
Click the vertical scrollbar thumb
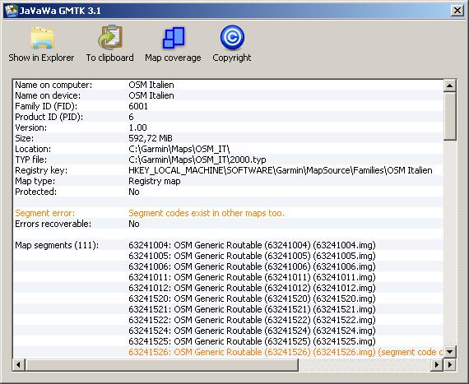tap(449, 116)
